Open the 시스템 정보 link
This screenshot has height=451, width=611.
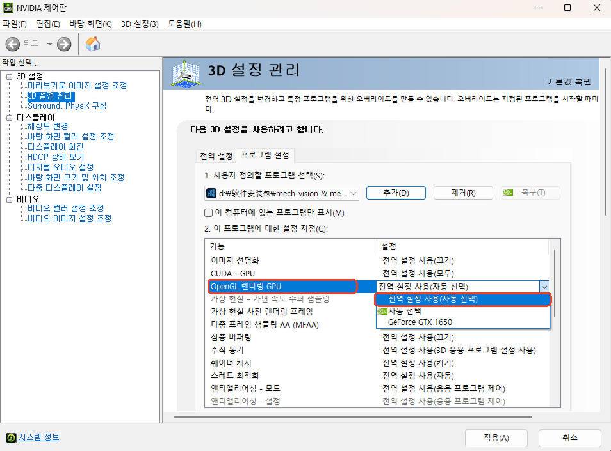(39, 438)
